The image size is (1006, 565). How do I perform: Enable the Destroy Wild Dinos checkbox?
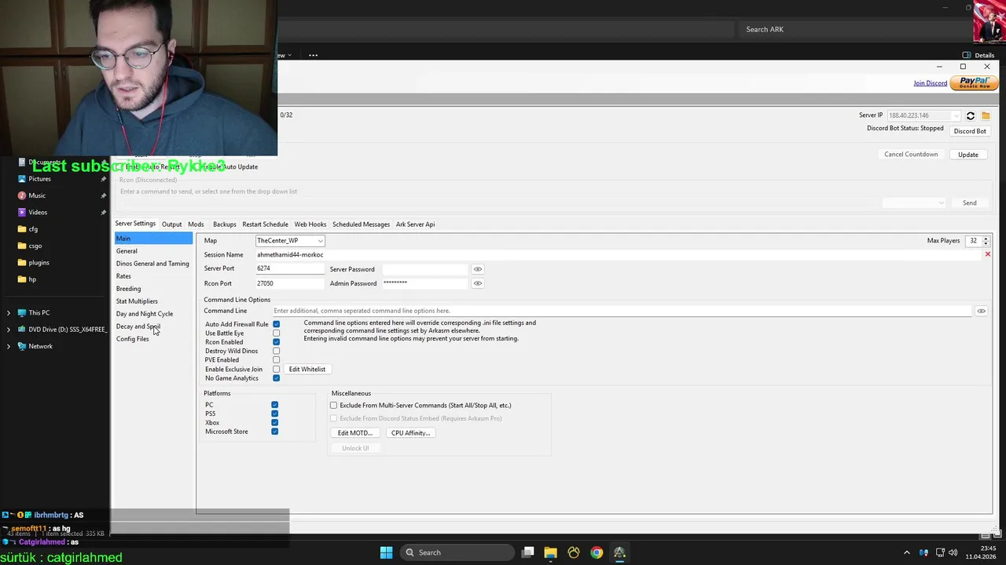[276, 351]
